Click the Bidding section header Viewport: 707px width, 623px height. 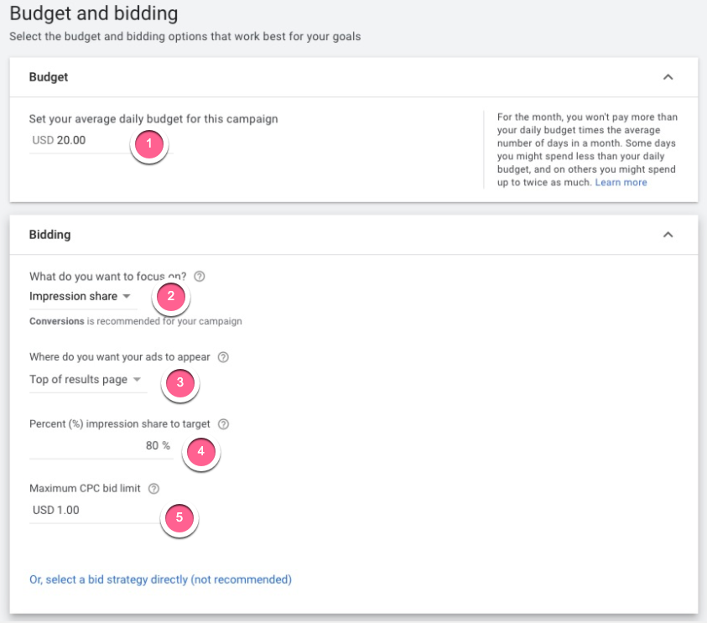tap(49, 235)
